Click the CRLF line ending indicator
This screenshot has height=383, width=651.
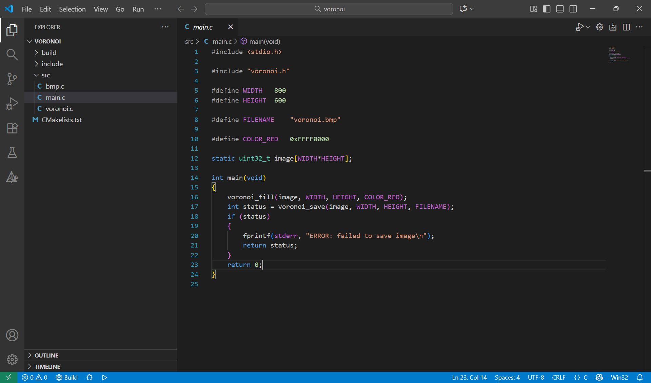point(558,377)
